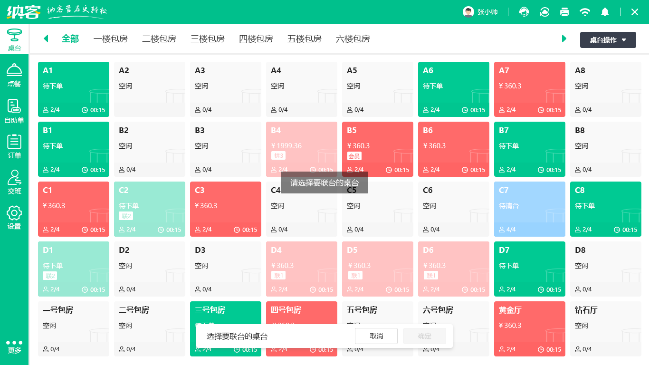Open notifications with the bell icon
The width and height of the screenshot is (649, 365).
(605, 12)
